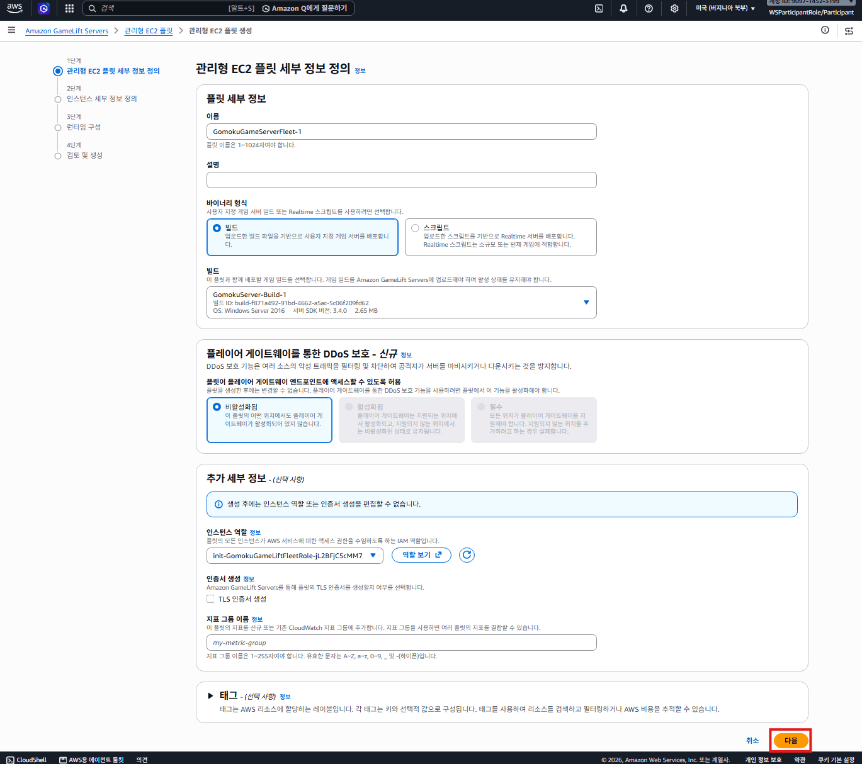Open CloudShell terminal icon in top bar
This screenshot has height=764, width=862.
599,8
